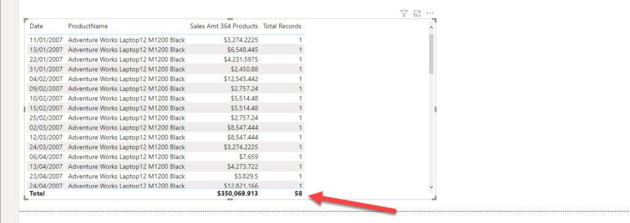Select date cell 31/01/2007

coord(46,69)
